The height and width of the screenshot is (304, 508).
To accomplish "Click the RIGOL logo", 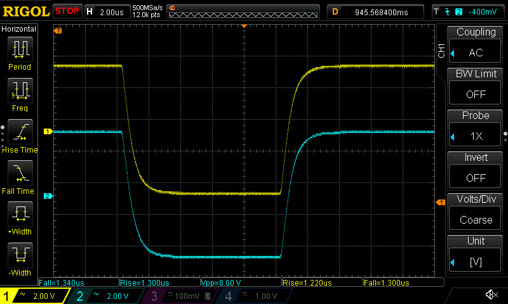I will click(x=26, y=11).
